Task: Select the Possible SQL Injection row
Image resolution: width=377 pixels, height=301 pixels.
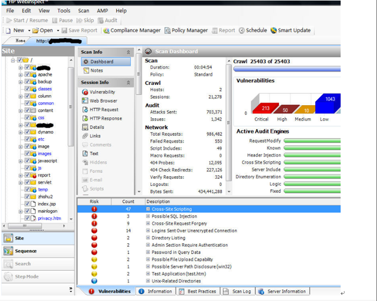Action: pyautogui.click(x=176, y=217)
